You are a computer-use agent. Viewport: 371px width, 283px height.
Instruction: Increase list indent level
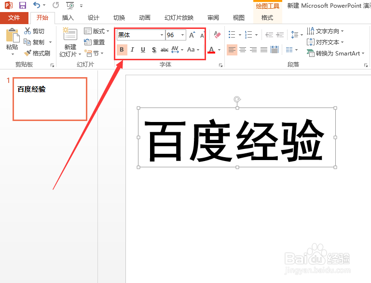[x=280, y=35]
